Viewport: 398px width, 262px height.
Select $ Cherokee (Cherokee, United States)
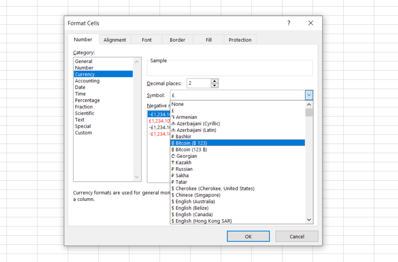(238, 189)
